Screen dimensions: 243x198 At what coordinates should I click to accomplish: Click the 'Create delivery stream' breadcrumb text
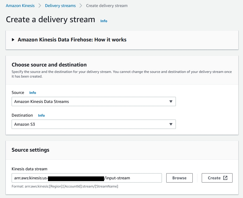tap(107, 6)
